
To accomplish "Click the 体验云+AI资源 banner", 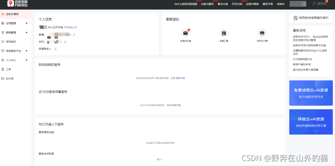I will (311, 122).
